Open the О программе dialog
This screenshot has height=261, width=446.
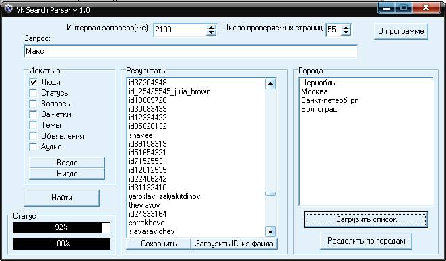401,31
